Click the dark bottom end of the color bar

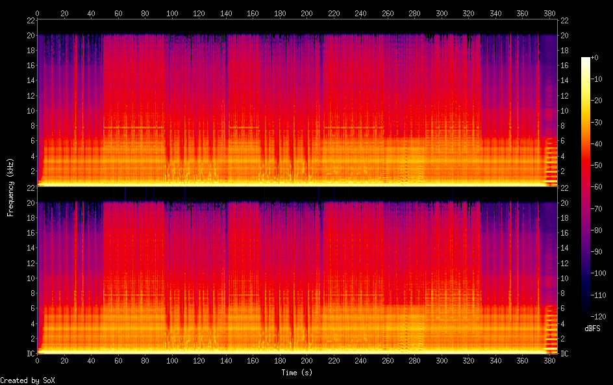(586, 314)
